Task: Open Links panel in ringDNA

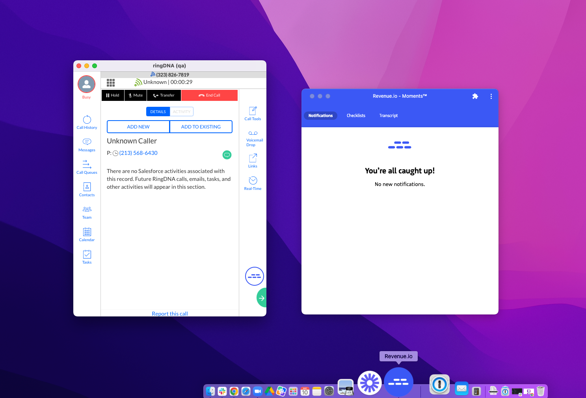Action: (253, 161)
